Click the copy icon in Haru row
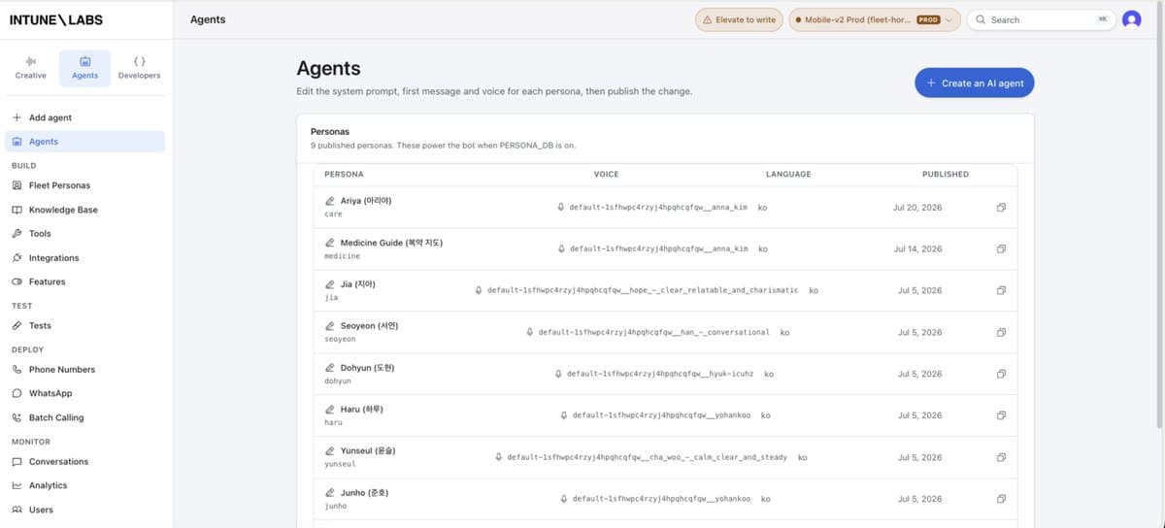 1001,416
